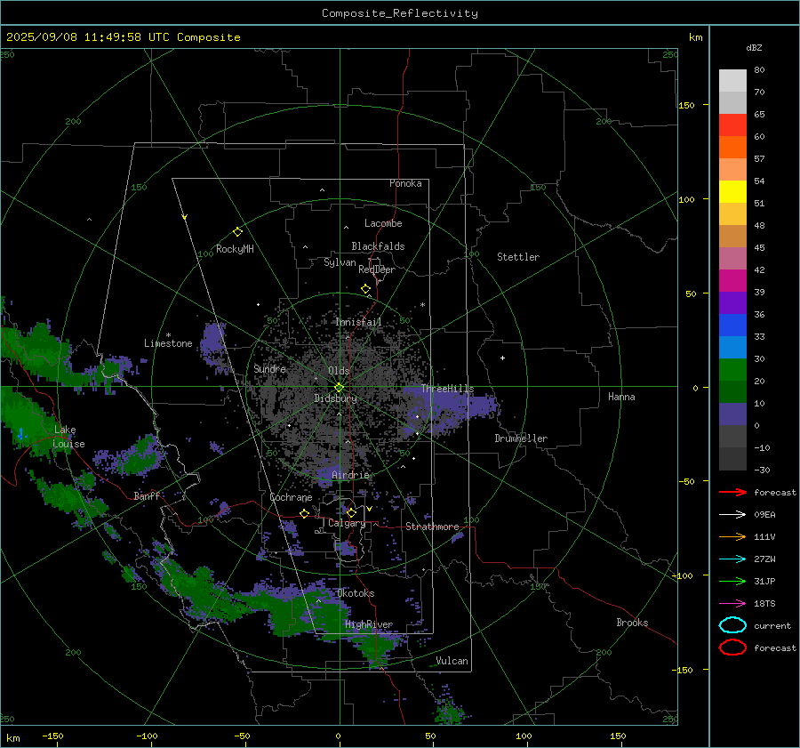This screenshot has width=800, height=748.
Task: Click the white 09EA arrow in the legend
Action: pos(732,515)
